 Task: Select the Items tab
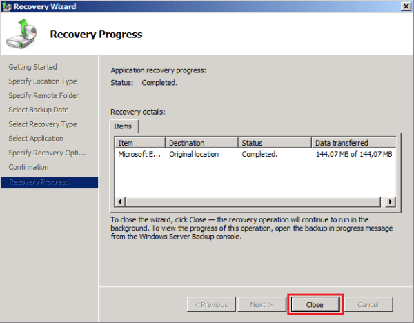click(124, 126)
